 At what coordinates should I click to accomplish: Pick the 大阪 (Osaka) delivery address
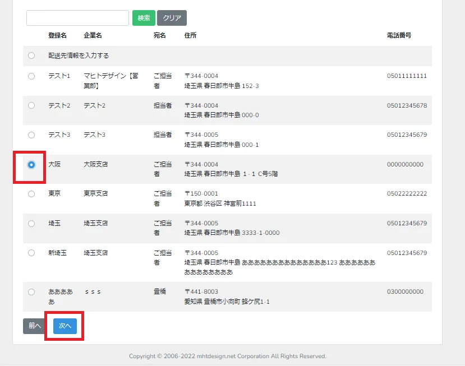(x=31, y=164)
